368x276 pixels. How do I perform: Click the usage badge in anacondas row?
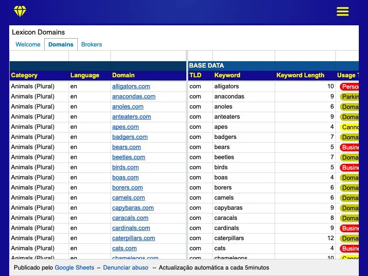tap(349, 97)
